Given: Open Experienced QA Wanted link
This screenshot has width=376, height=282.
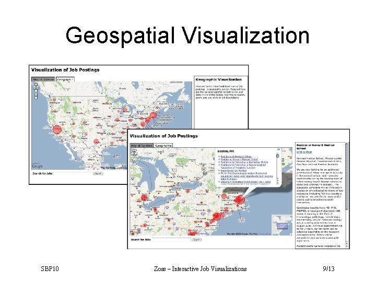Looking at the screenshot, I should (x=233, y=170).
